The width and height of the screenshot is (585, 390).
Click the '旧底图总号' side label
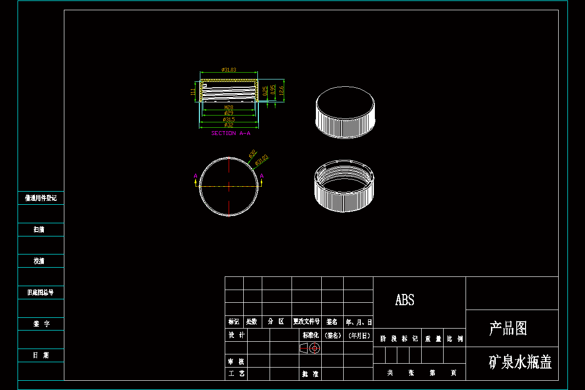coord(40,292)
